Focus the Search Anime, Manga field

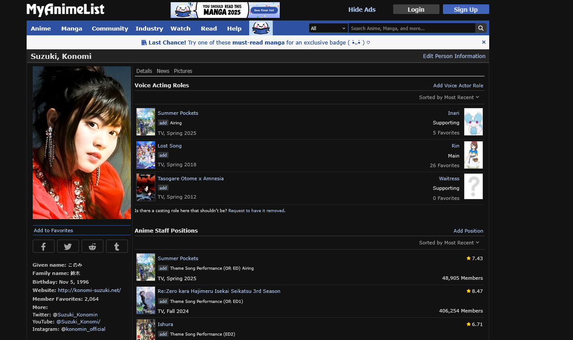pos(412,28)
